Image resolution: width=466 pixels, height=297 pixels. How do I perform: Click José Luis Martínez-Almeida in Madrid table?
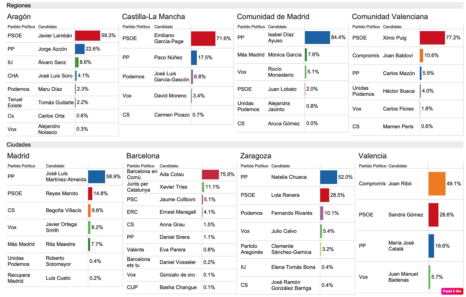click(66, 177)
